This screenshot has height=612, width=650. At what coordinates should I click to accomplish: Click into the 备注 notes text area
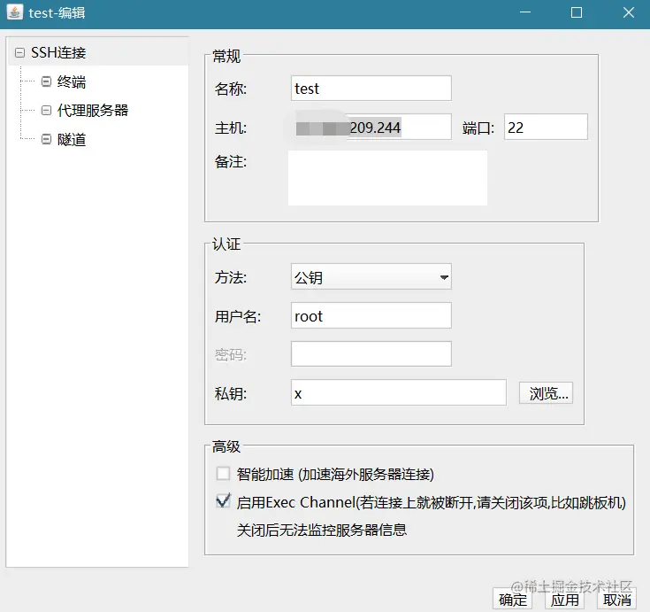387,178
